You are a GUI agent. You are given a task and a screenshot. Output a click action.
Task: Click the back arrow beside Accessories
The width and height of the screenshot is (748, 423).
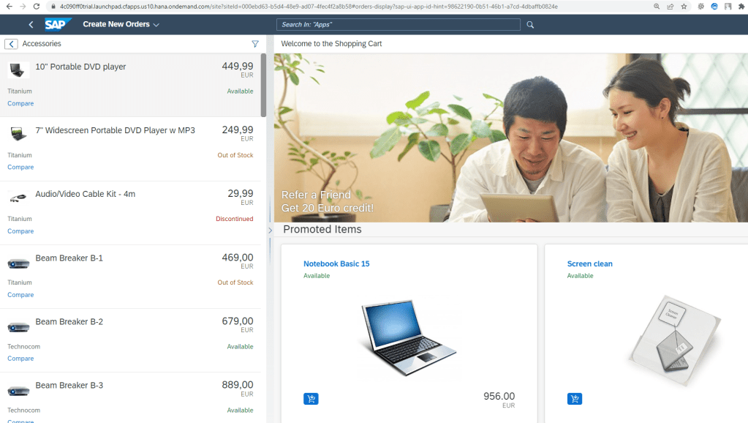(11, 44)
